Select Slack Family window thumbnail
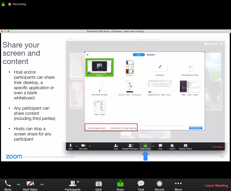 190,88
